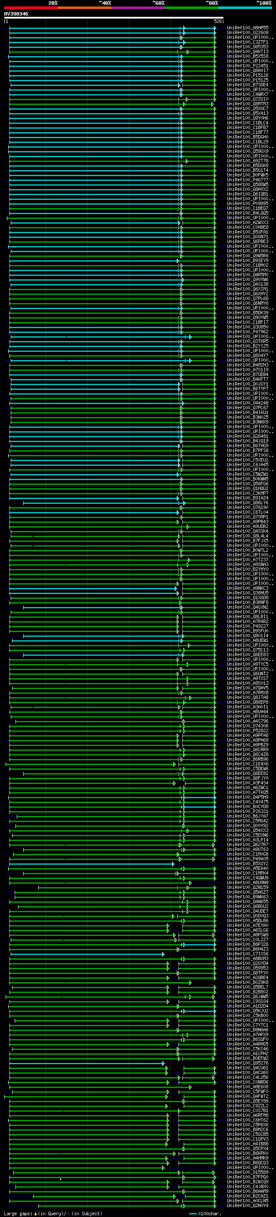
Task: Open hit UniRef100_P22451
Action: [248, 66]
